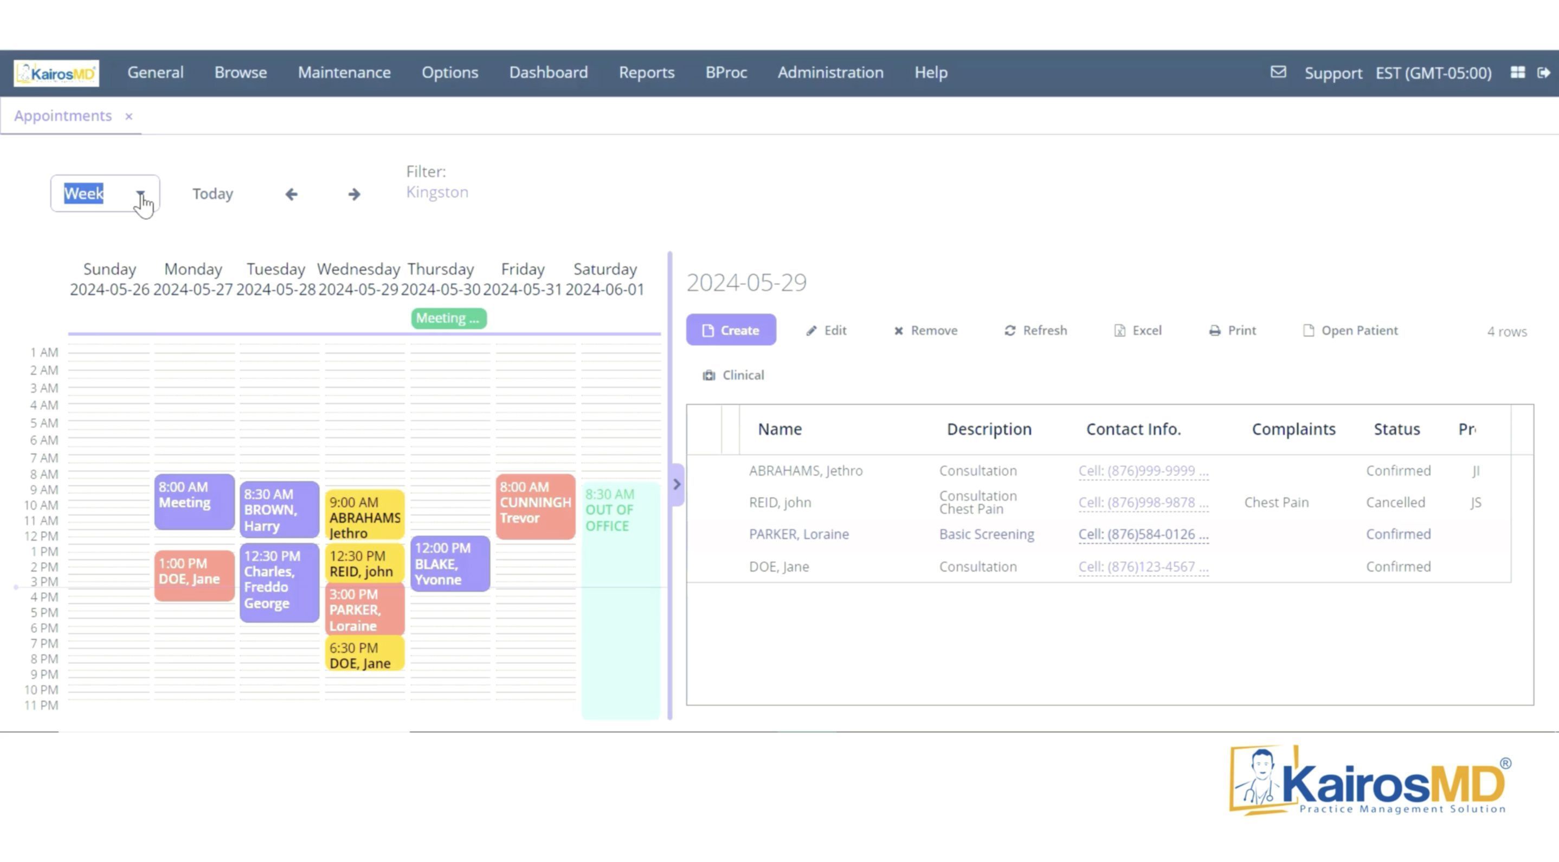The image size is (1559, 862).
Task: Click the mail envelope icon in header
Action: (x=1278, y=72)
